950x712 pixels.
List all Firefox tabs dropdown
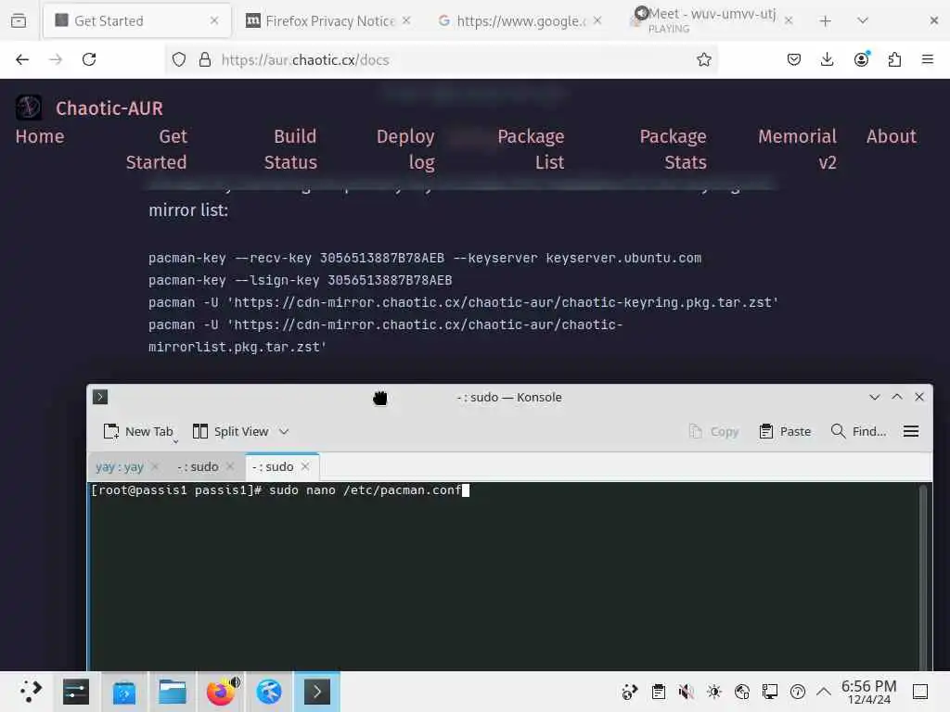click(x=863, y=21)
